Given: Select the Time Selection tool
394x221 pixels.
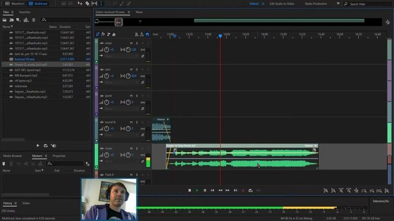Looking at the screenshot, I should 101,4.
